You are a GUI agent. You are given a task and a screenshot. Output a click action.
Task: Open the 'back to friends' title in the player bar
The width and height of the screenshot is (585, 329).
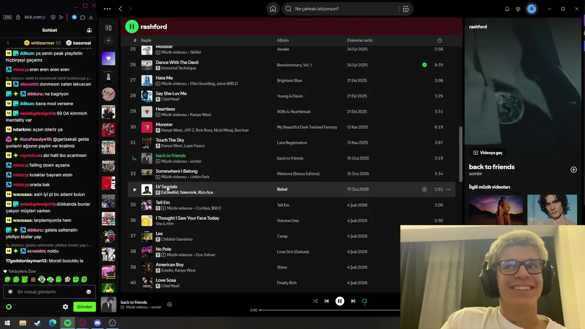(x=134, y=302)
